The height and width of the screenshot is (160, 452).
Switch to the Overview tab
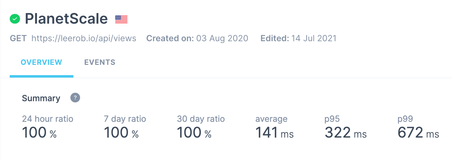[41, 62]
